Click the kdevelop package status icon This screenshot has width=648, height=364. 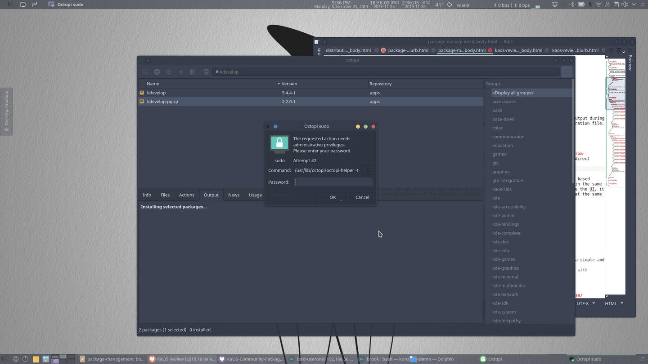point(142,93)
